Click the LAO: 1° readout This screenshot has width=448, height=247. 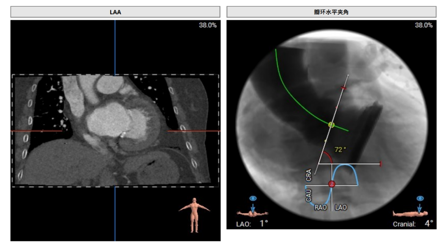point(252,223)
